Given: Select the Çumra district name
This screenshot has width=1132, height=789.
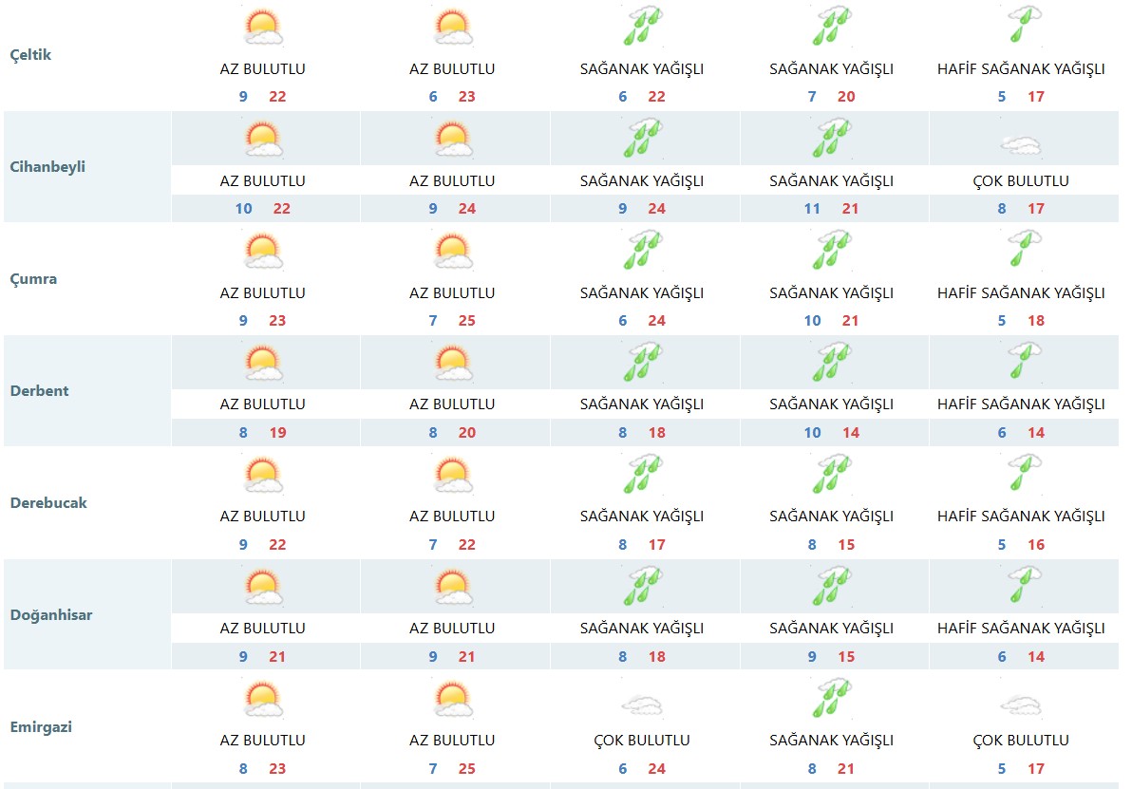Looking at the screenshot, I should pyautogui.click(x=33, y=279).
